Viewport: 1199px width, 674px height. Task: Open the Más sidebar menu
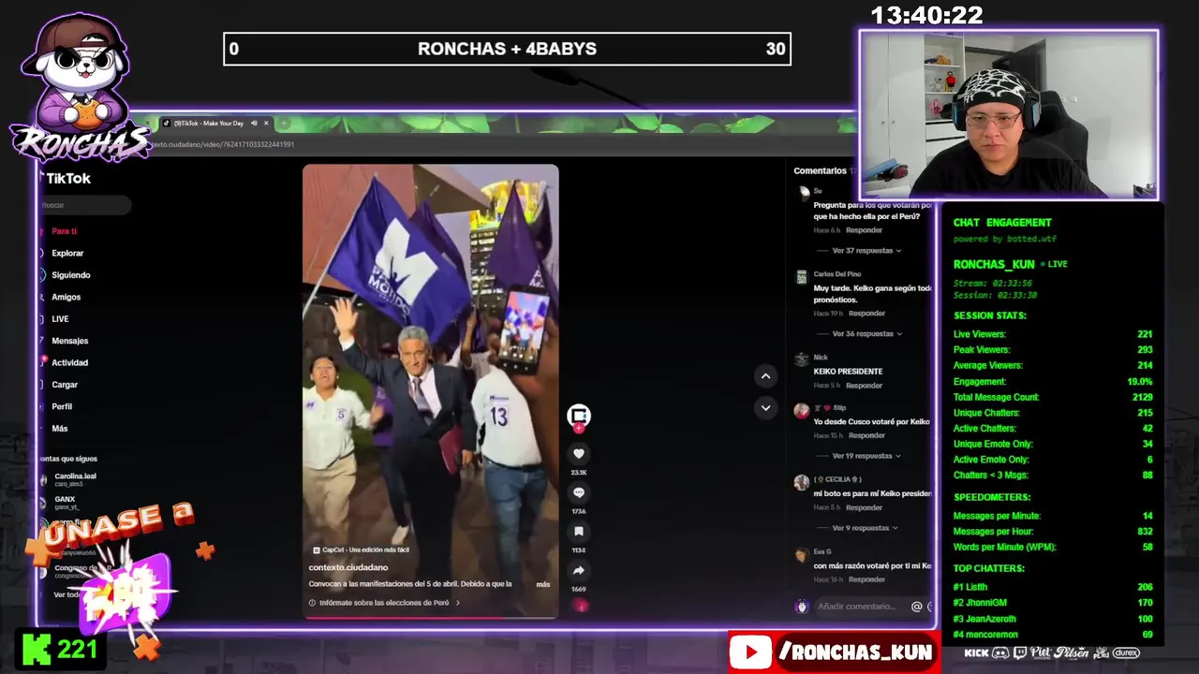click(x=59, y=429)
